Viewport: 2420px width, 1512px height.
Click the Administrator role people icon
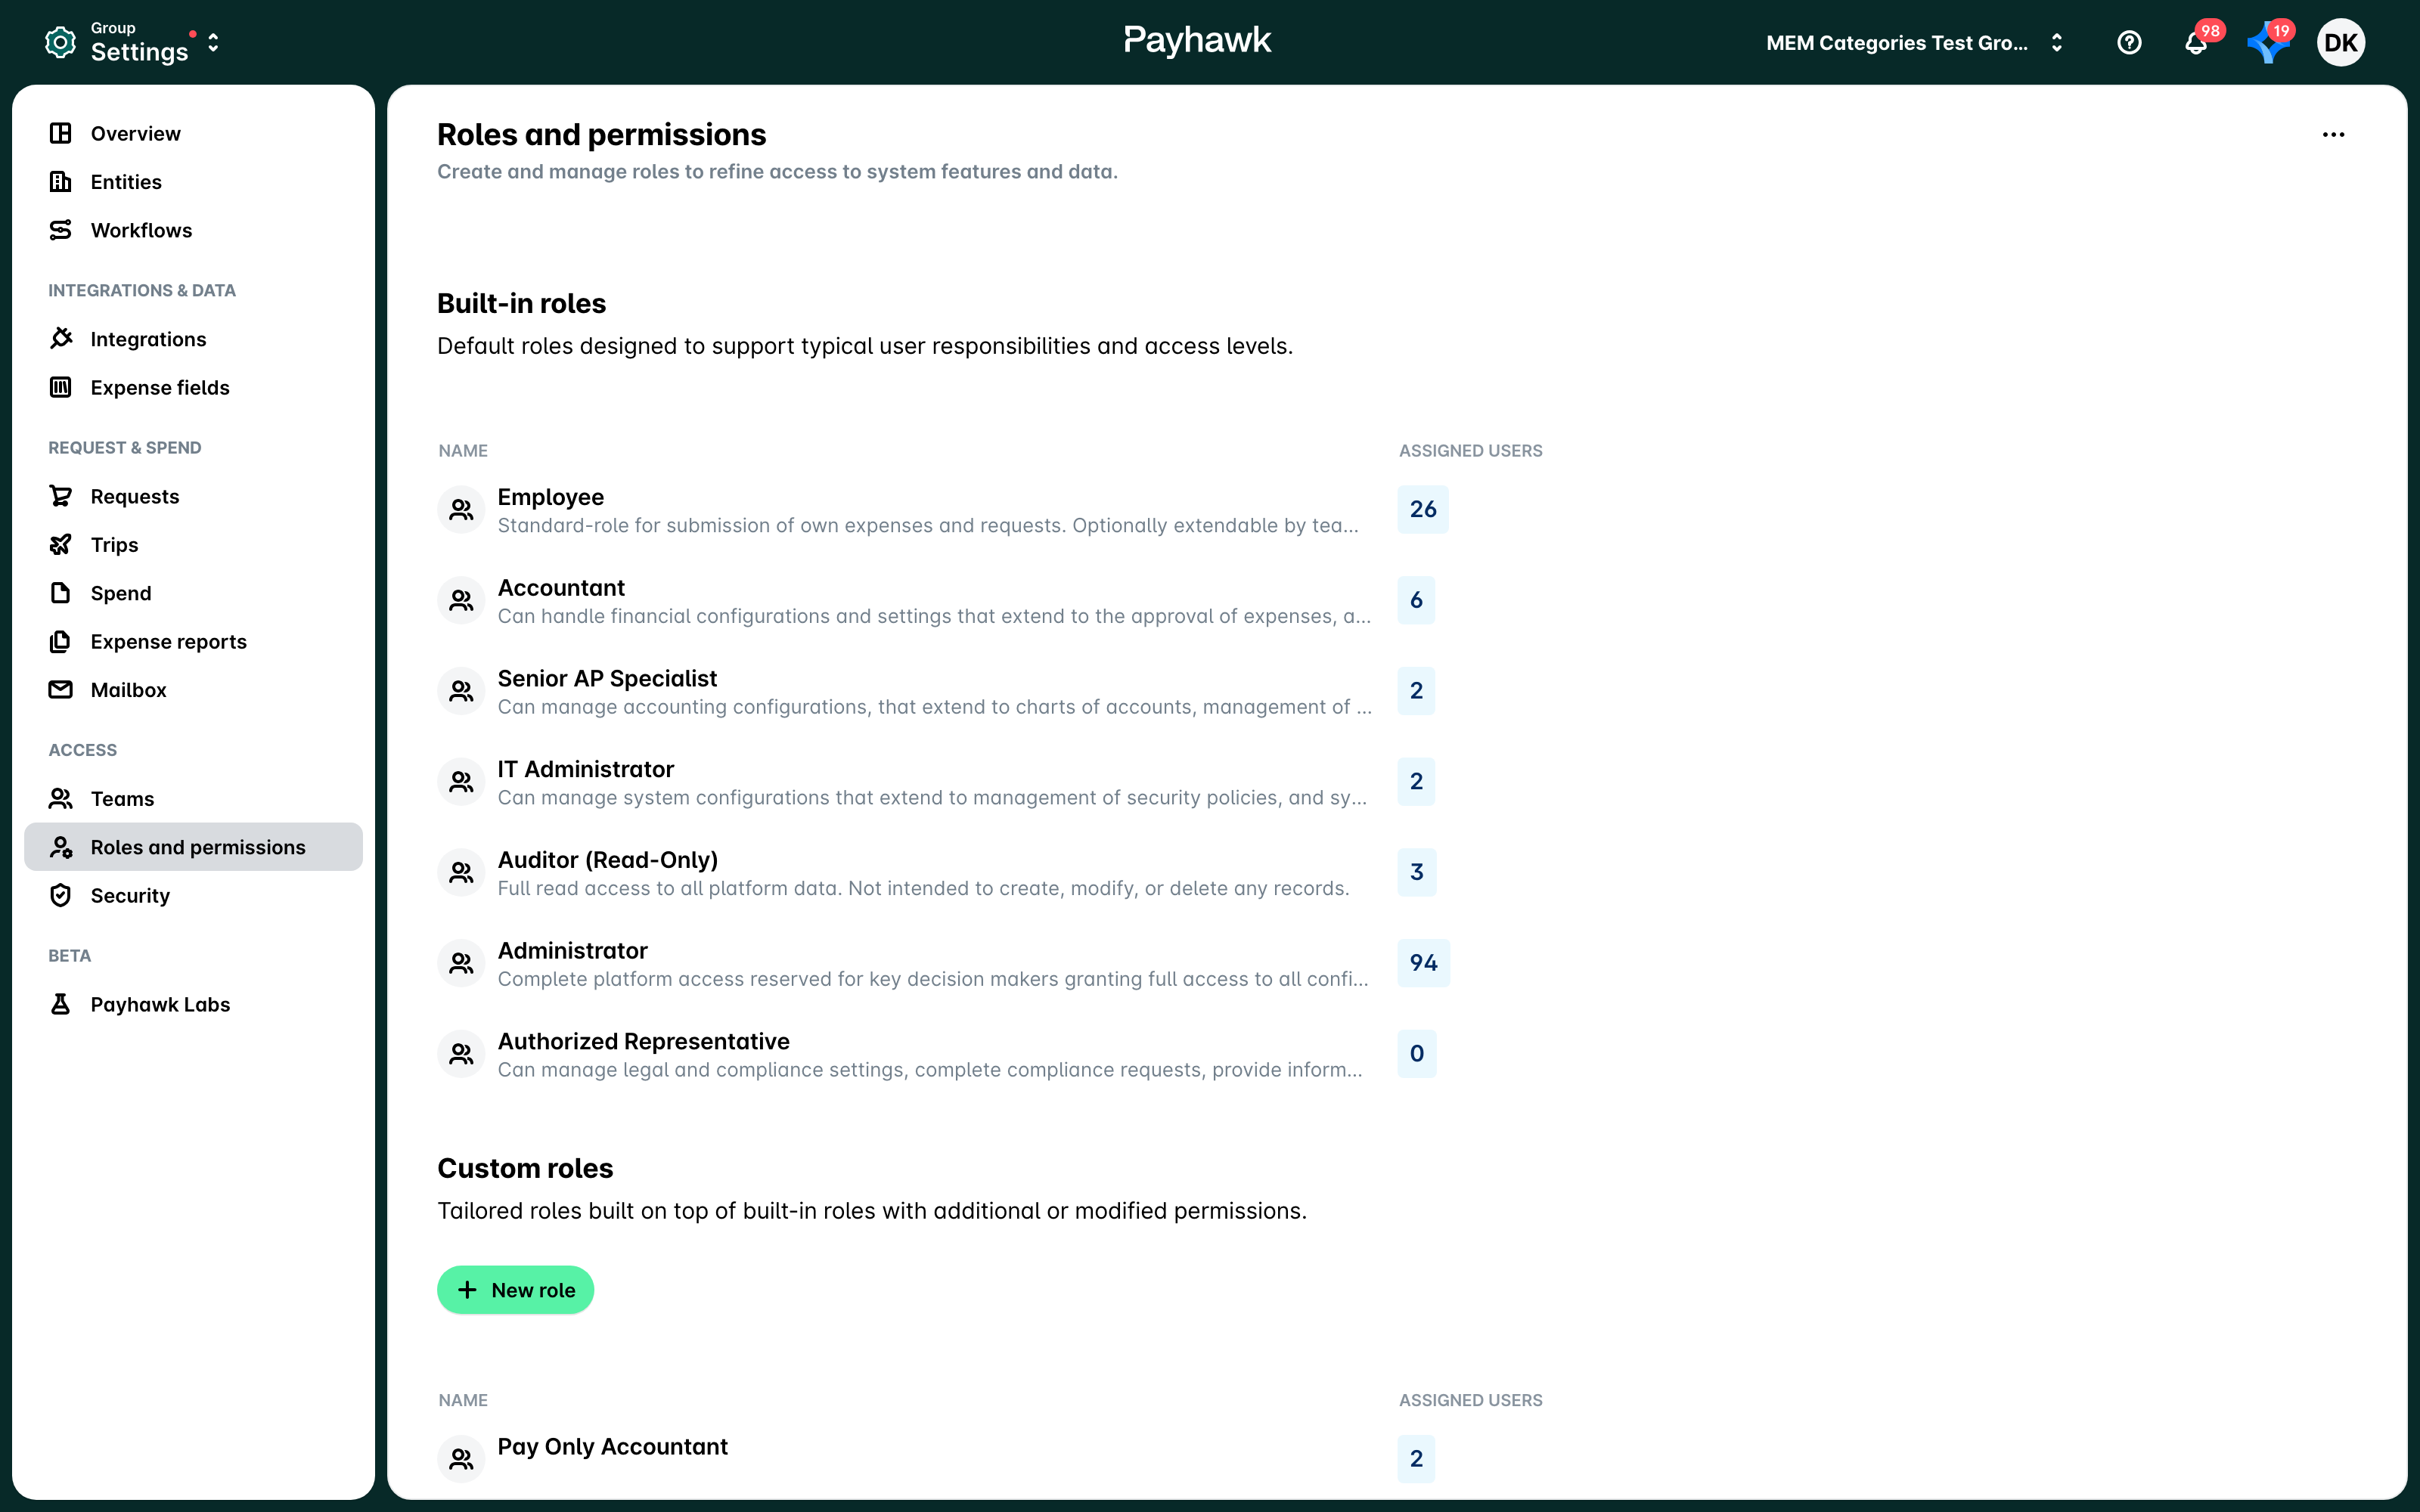click(x=461, y=963)
